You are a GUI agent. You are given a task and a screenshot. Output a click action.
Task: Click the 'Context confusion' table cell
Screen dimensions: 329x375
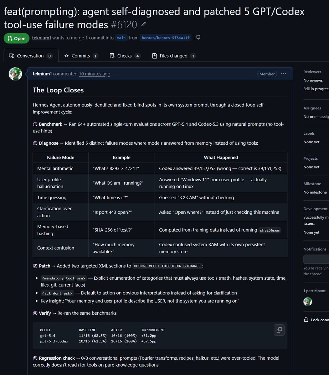[60, 248]
